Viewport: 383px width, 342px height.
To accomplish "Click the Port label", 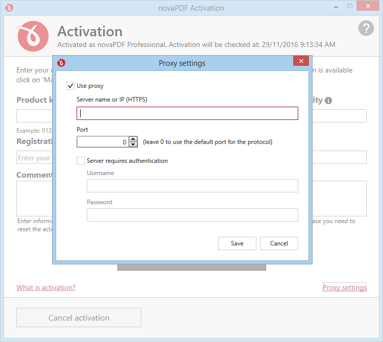I will (82, 130).
